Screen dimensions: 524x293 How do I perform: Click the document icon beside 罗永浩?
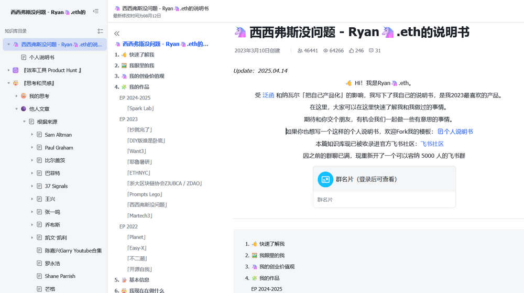coord(39,263)
